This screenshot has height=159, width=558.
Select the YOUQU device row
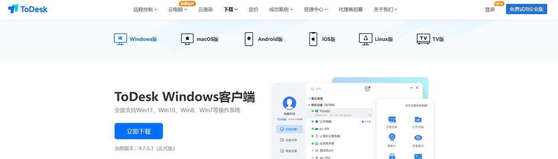(x=340, y=113)
